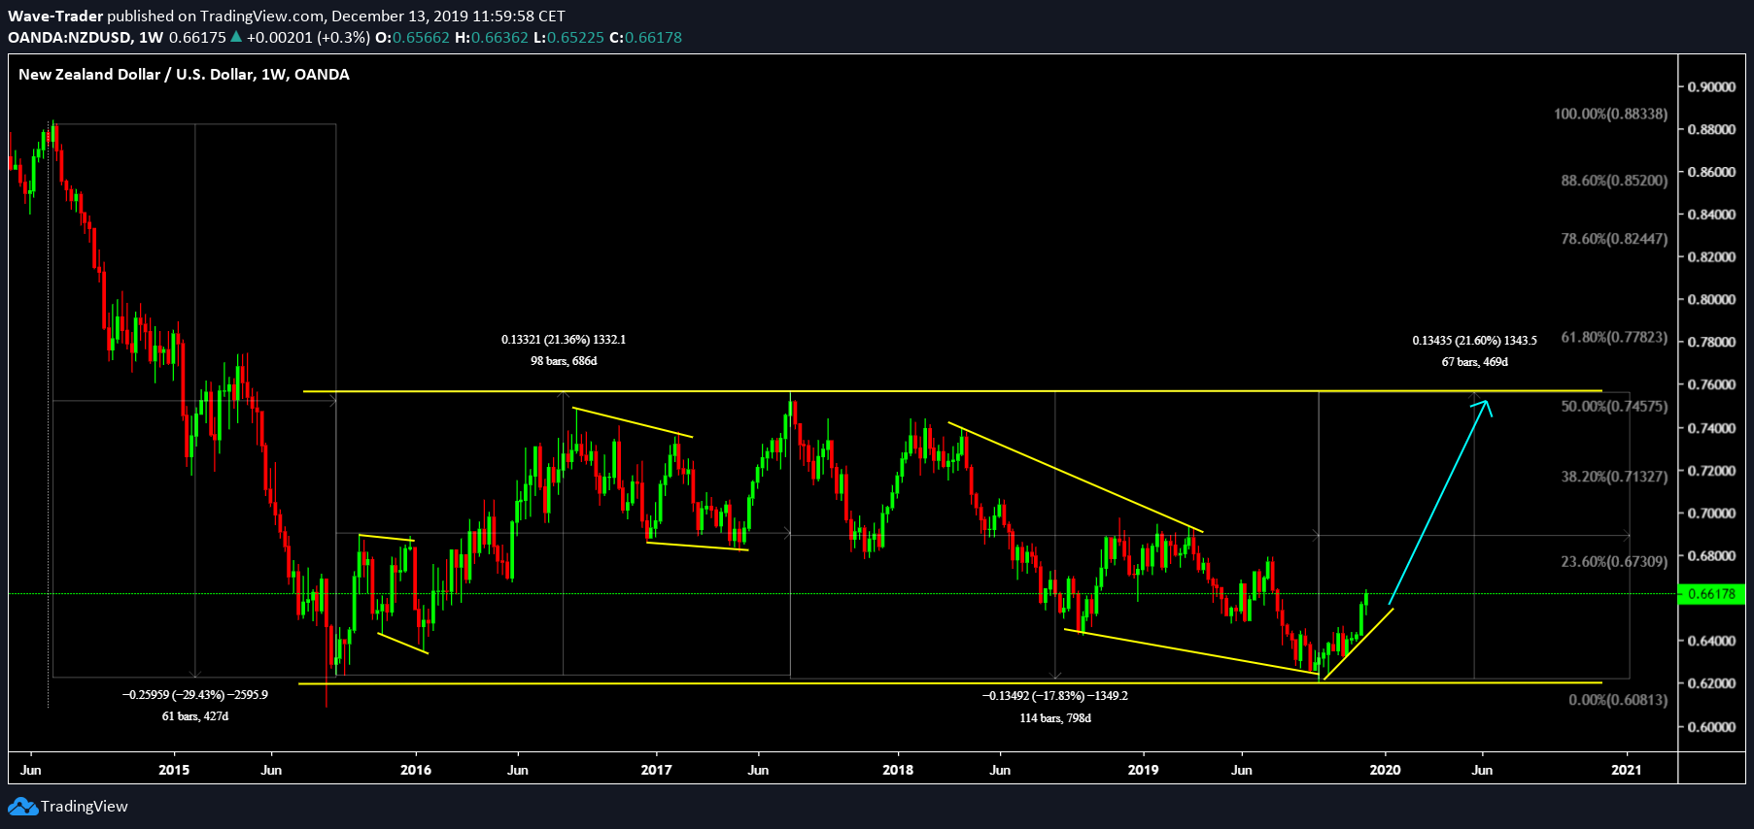Click the +0.00201 (+0.3%) change value in the header
This screenshot has width=1754, height=829.
tap(308, 38)
